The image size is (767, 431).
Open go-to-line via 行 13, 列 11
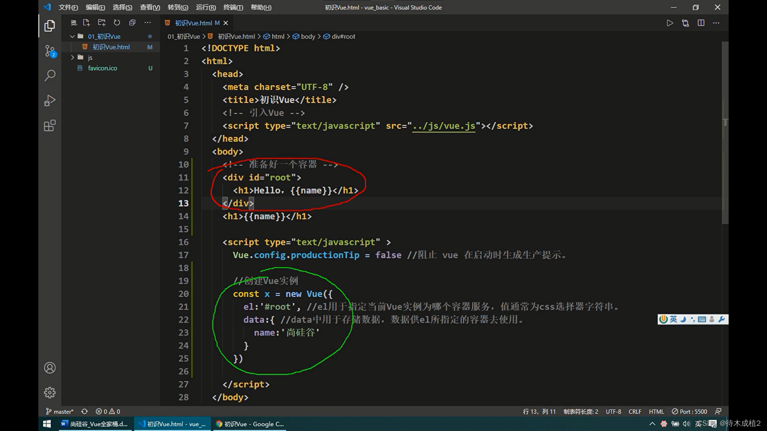pos(539,411)
